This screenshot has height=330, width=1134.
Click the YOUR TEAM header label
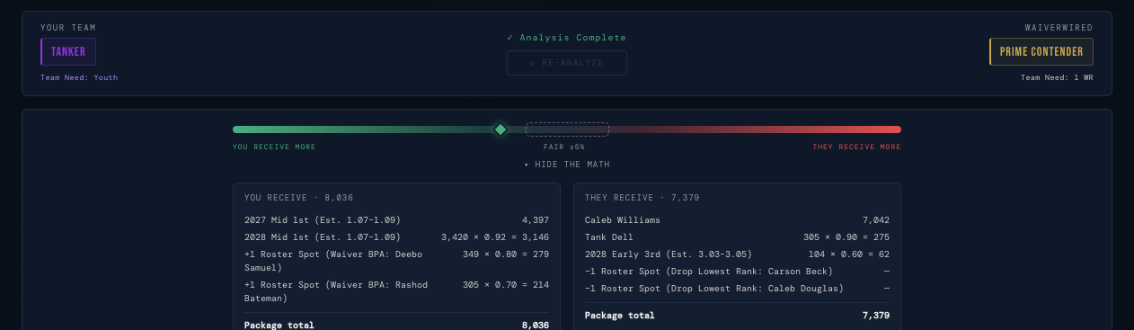coord(68,28)
